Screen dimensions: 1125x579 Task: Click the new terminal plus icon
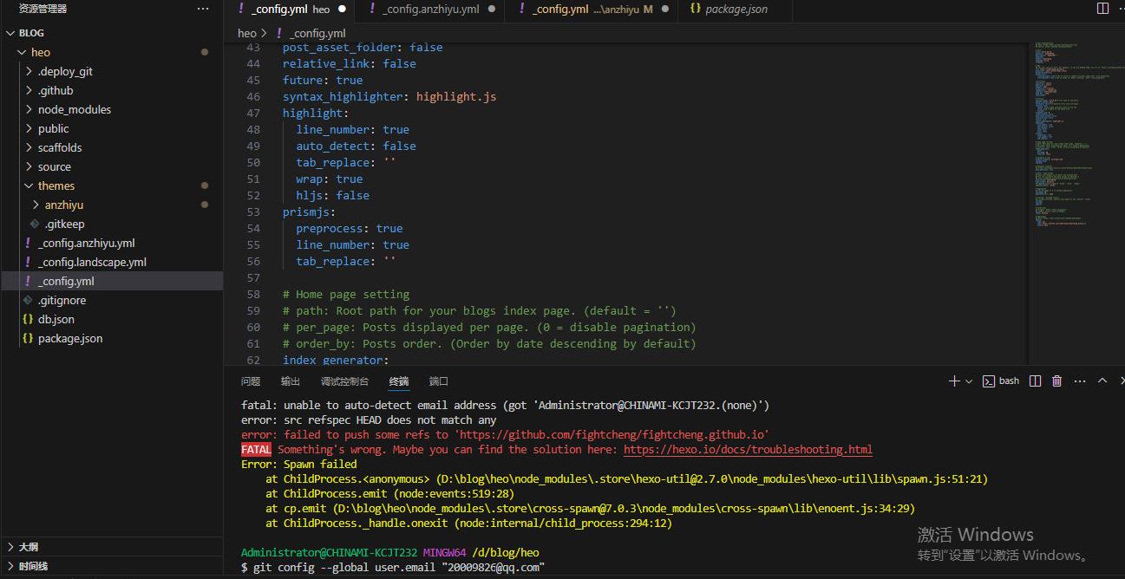point(954,381)
